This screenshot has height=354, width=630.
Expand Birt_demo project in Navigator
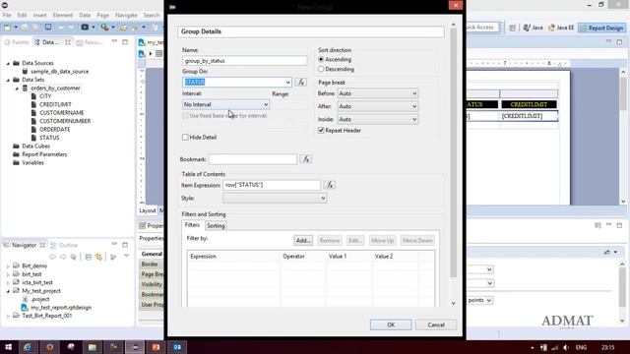8,266
